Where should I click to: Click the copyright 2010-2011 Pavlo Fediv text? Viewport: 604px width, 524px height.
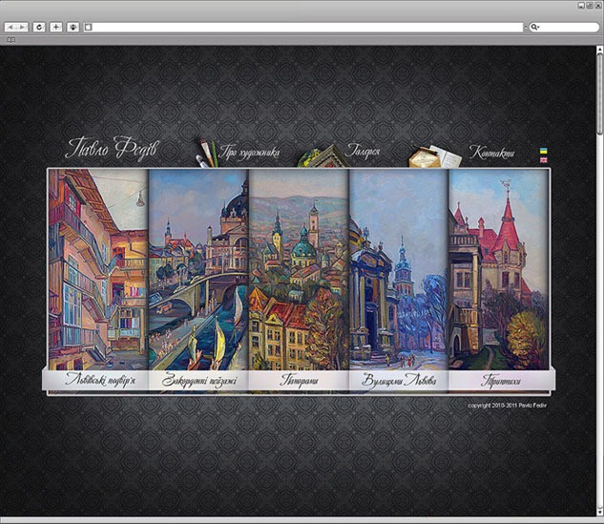point(507,406)
